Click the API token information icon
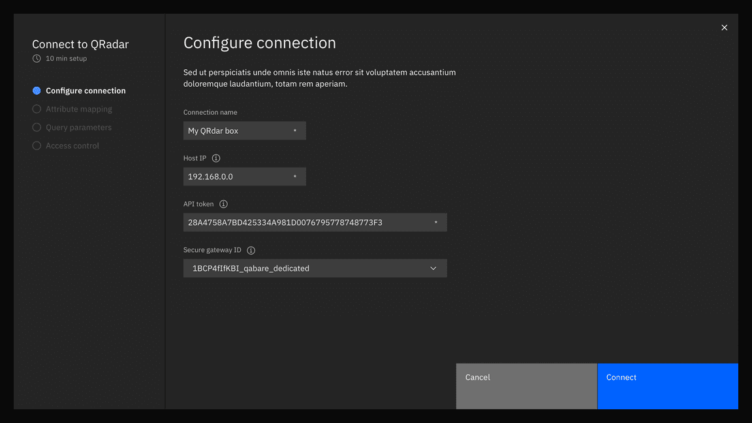 click(x=223, y=204)
